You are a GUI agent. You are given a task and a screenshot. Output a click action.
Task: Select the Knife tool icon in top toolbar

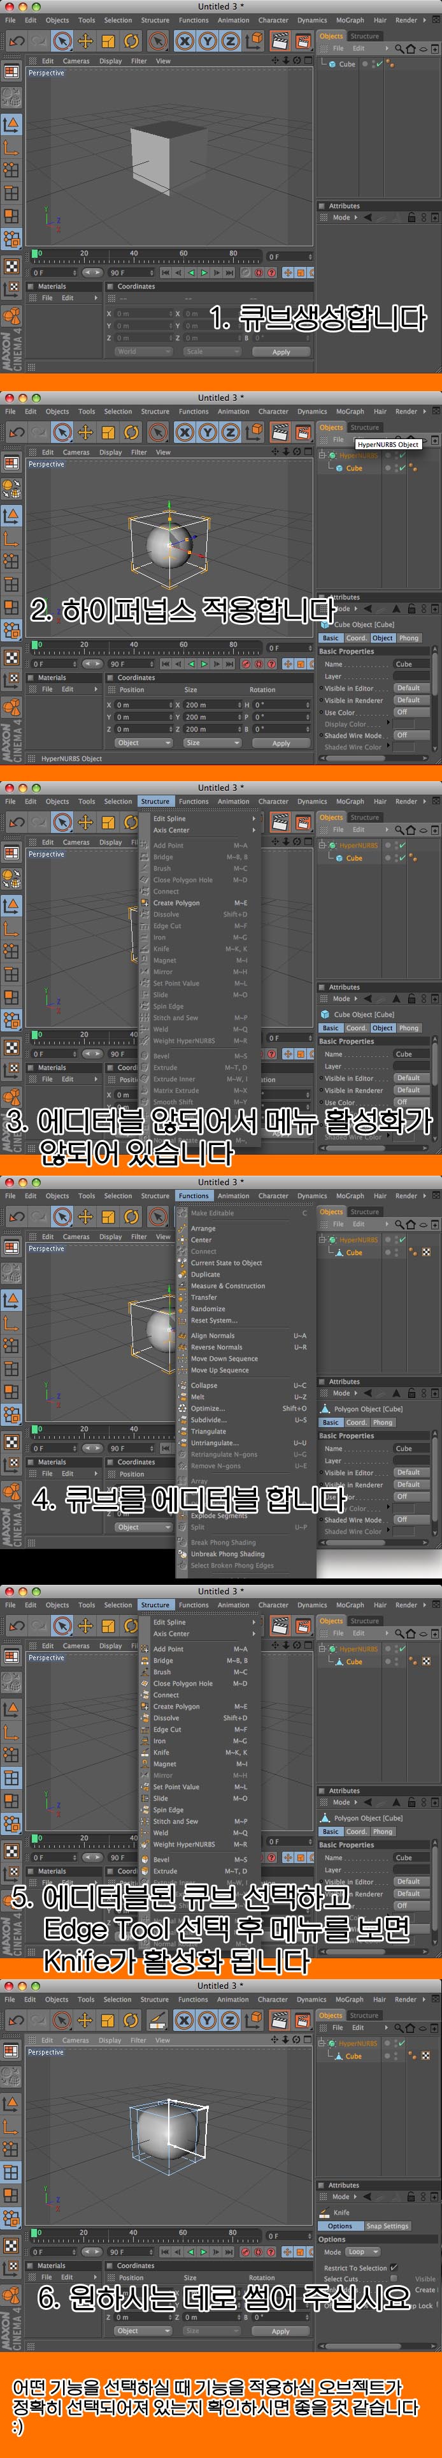coord(157,2018)
